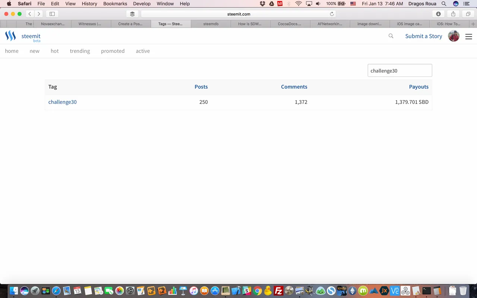Image resolution: width=477 pixels, height=298 pixels.
Task: Launch Finder from the dock
Action: point(14,290)
